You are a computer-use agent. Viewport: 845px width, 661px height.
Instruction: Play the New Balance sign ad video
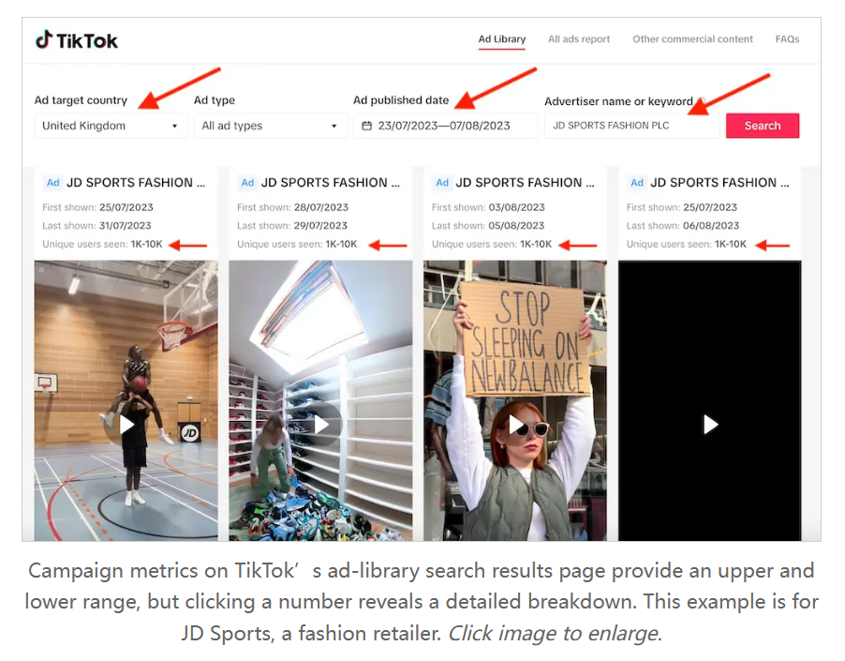(516, 425)
